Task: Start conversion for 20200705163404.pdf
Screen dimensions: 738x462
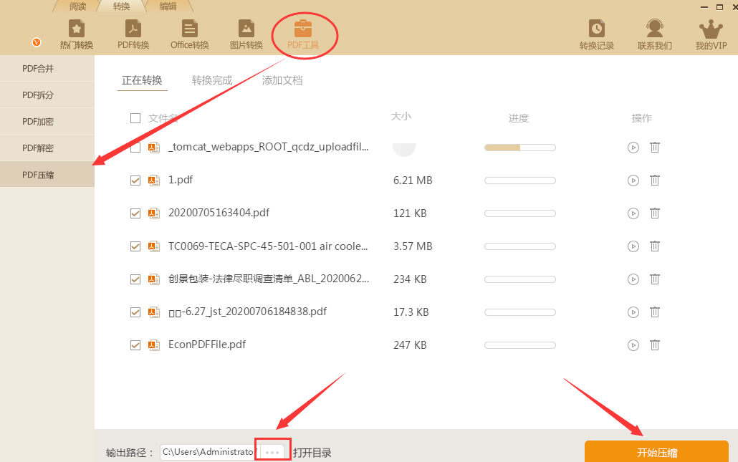Action: click(633, 213)
